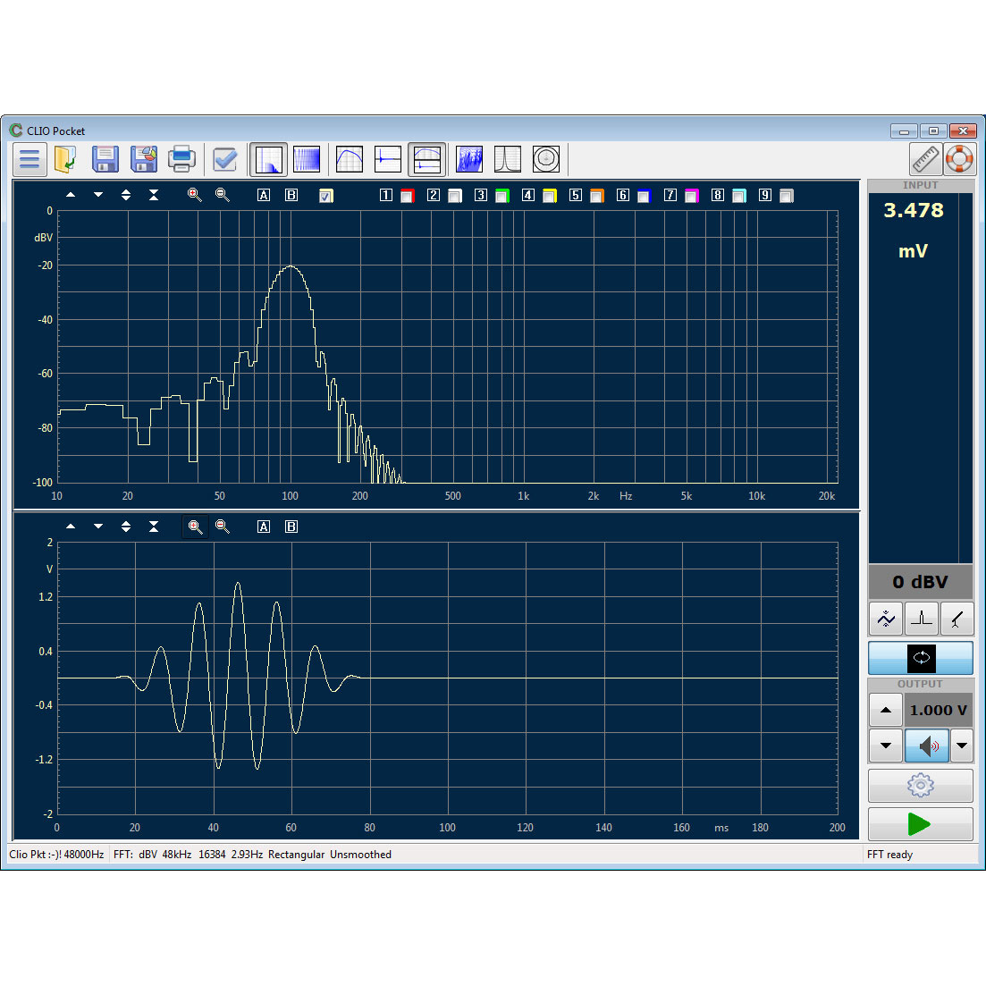The image size is (986, 986).
Task: Enable the loop generator mode
Action: pos(921,658)
